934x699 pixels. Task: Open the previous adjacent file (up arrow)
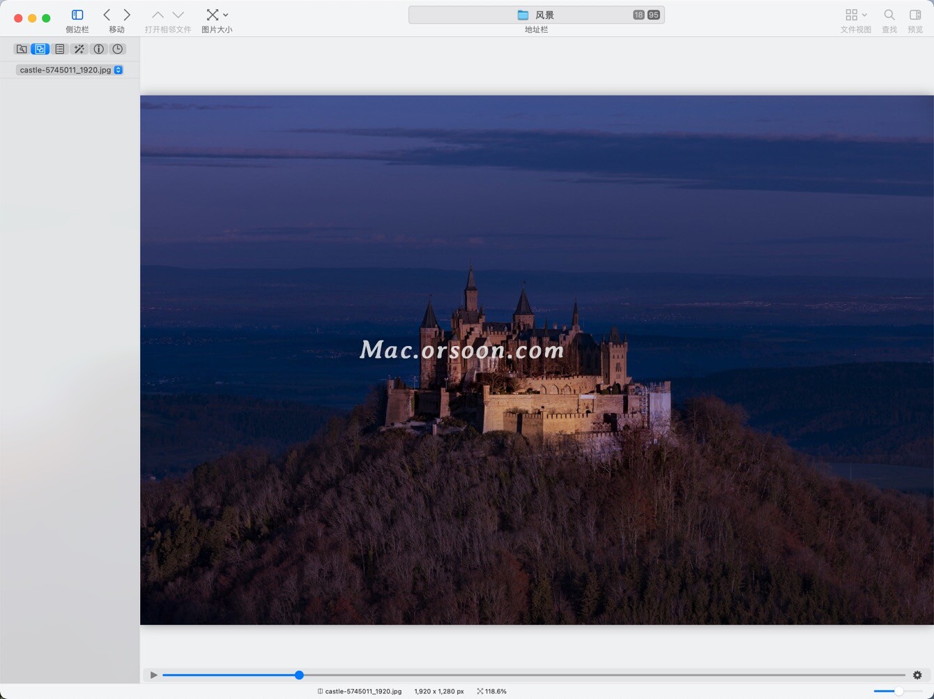[158, 15]
